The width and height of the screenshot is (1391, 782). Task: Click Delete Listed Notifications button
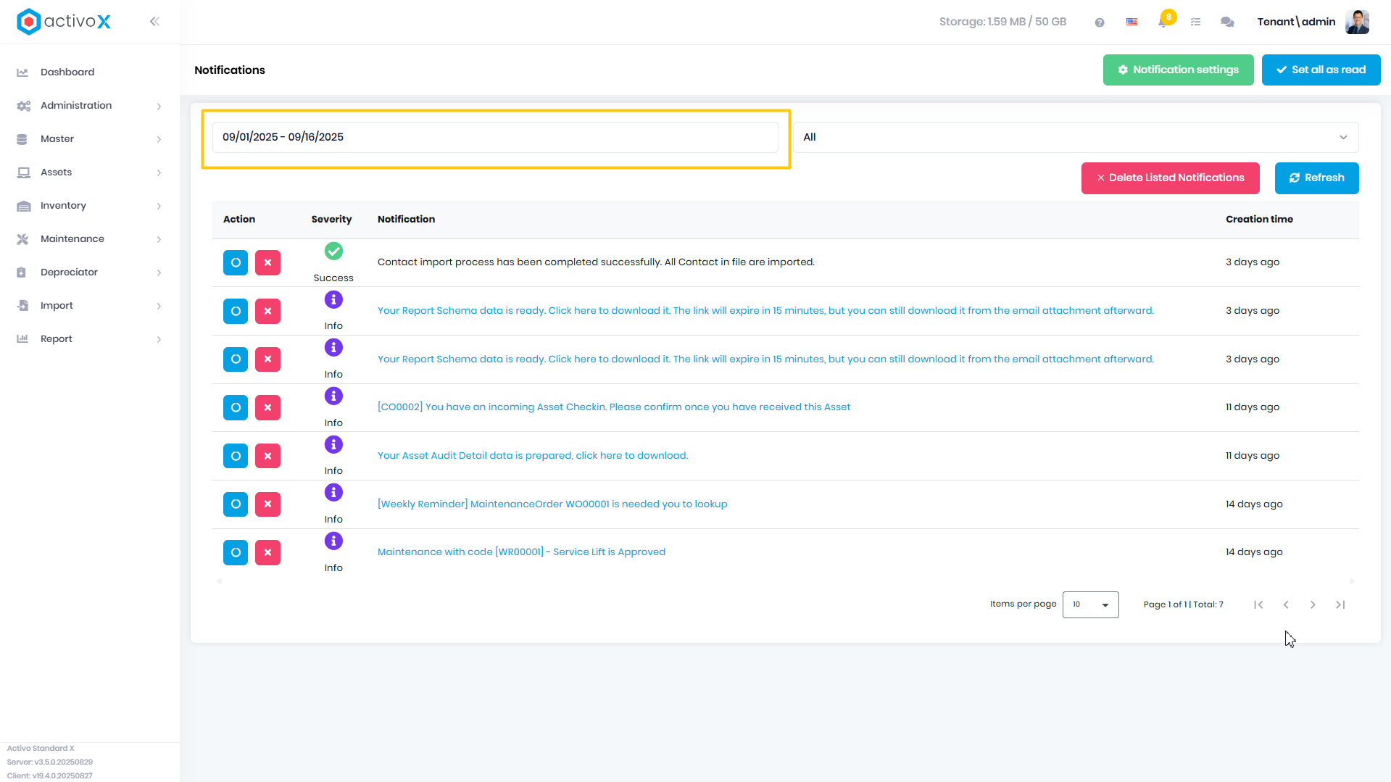[x=1170, y=178]
